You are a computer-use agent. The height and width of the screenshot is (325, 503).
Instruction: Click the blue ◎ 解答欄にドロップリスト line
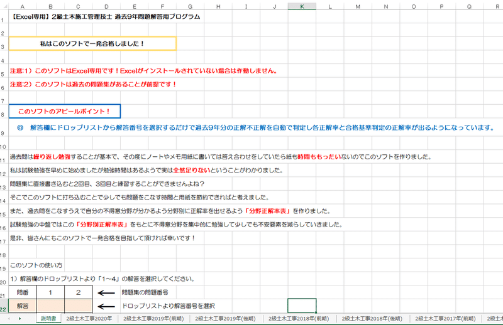[x=256, y=128]
